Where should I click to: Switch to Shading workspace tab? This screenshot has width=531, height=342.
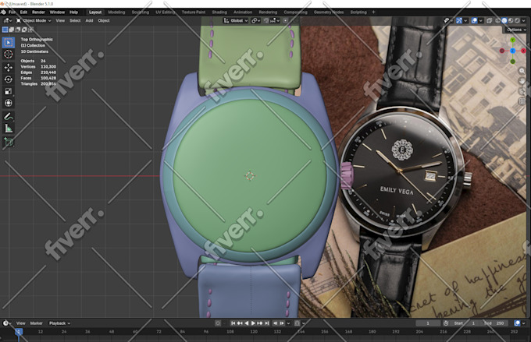point(219,12)
